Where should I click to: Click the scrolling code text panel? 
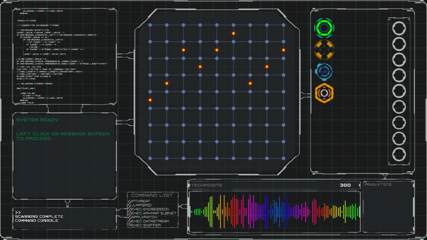65,57
